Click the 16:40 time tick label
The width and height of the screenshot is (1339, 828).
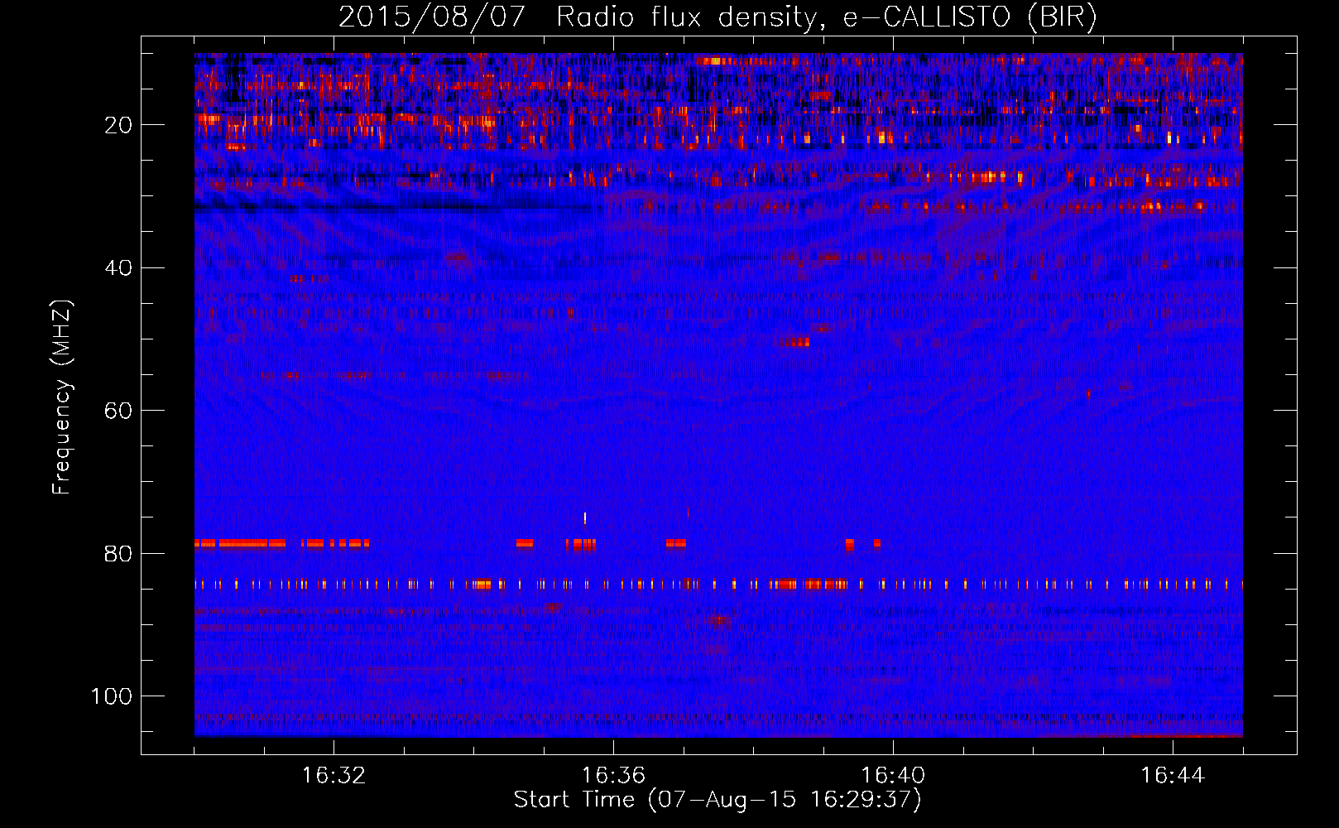(893, 776)
